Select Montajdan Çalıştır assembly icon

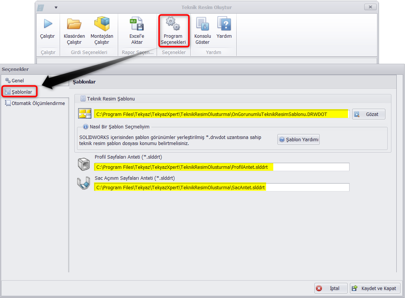tap(102, 24)
